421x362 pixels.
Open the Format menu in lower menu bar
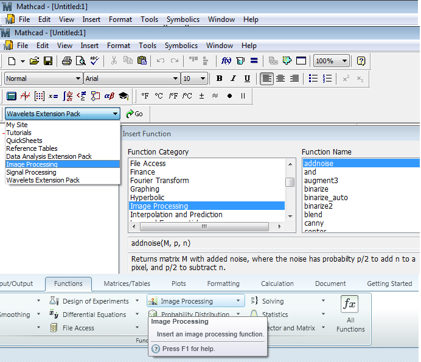point(119,46)
